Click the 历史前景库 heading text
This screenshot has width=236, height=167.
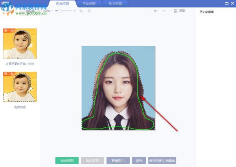pos(206,12)
